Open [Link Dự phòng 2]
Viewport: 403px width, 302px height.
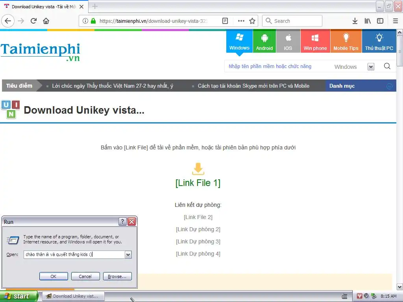[198, 229]
